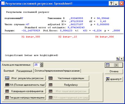The image size is (125, 104).
Task: Click the F value 96,99646
Action: (x=103, y=18)
